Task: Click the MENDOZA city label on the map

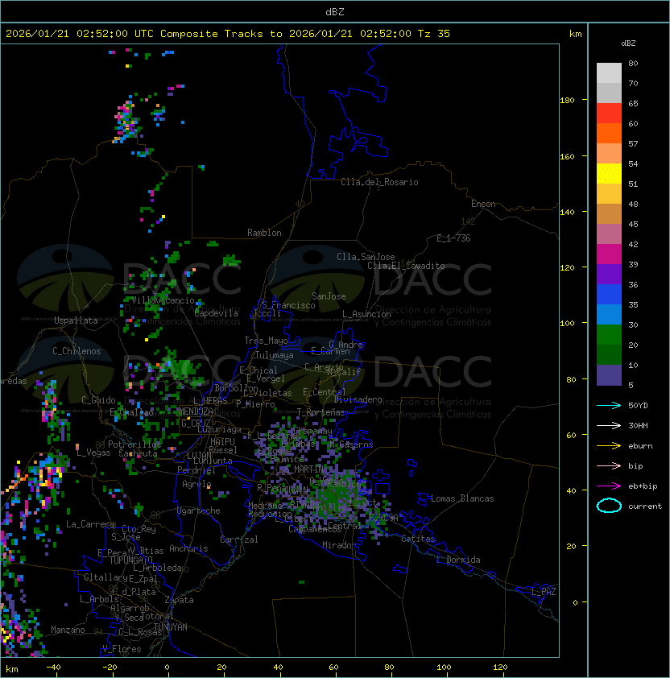Action: pyautogui.click(x=196, y=411)
